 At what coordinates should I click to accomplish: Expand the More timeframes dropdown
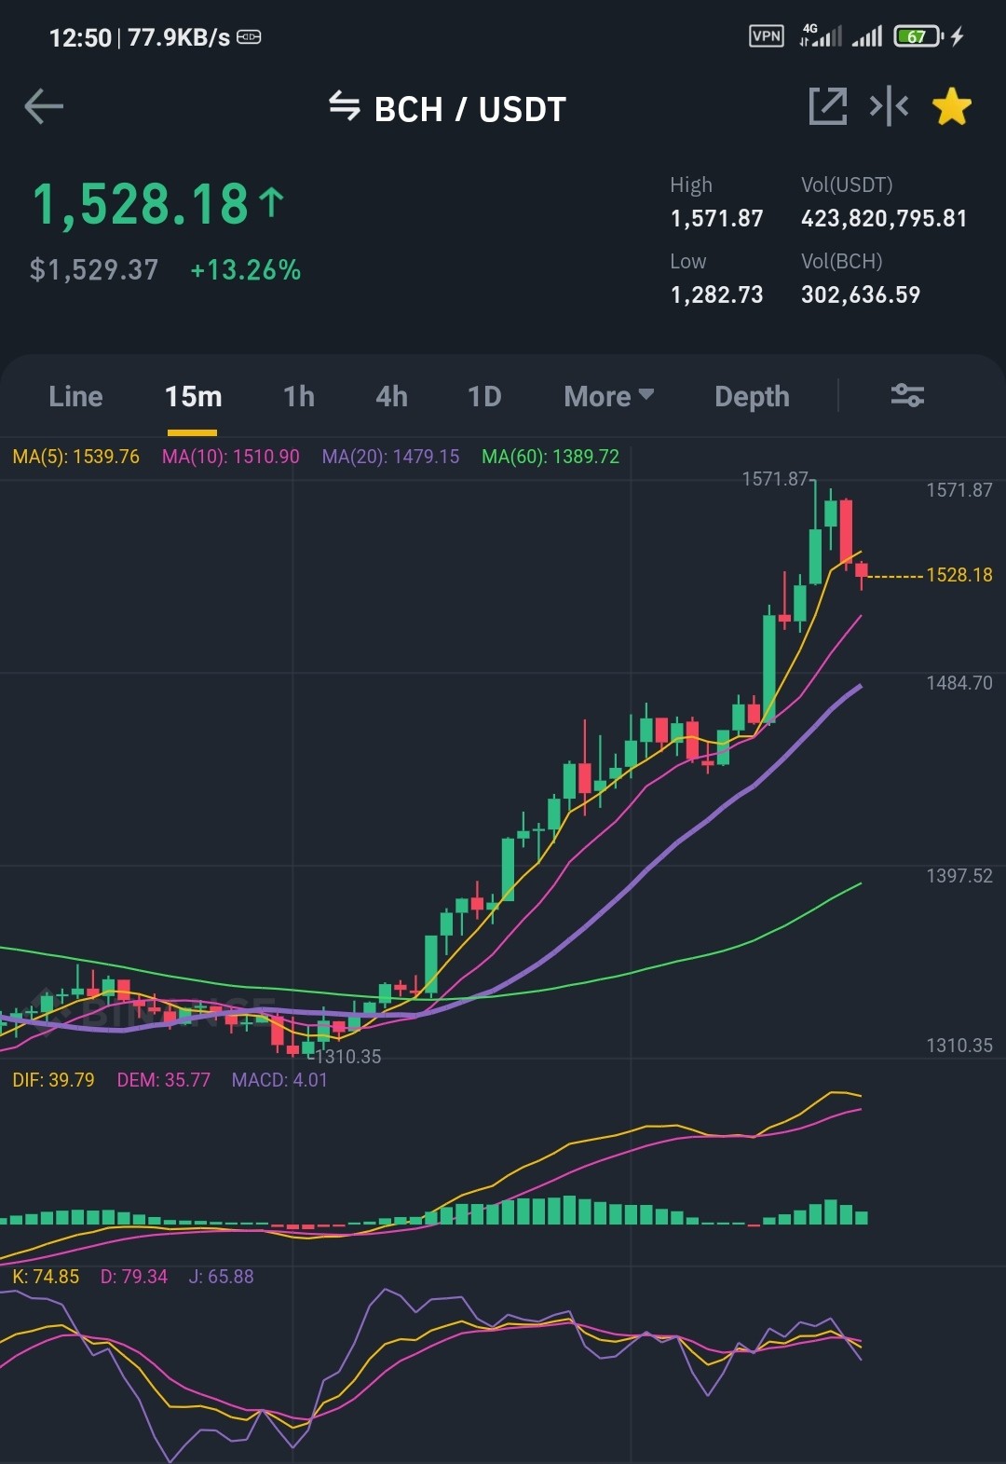tap(609, 396)
